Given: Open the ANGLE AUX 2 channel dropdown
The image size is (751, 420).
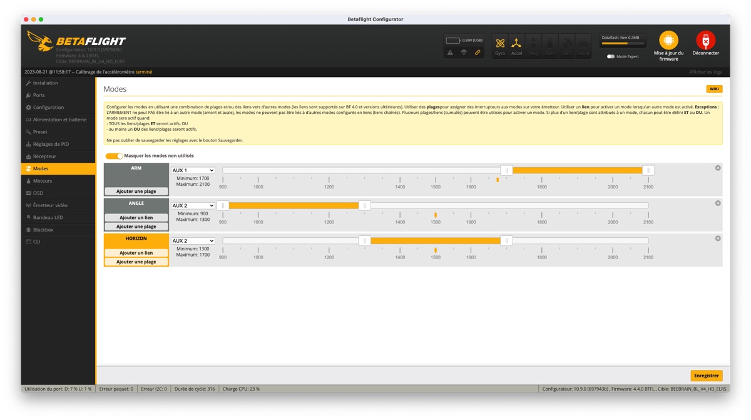Looking at the screenshot, I should (x=193, y=205).
